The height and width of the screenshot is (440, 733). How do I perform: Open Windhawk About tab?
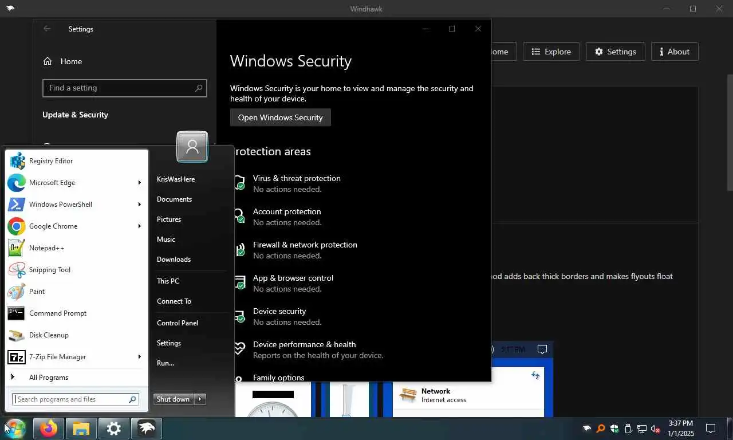tap(675, 52)
